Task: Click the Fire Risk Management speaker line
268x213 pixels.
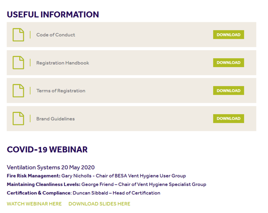Action: [x=96, y=176]
